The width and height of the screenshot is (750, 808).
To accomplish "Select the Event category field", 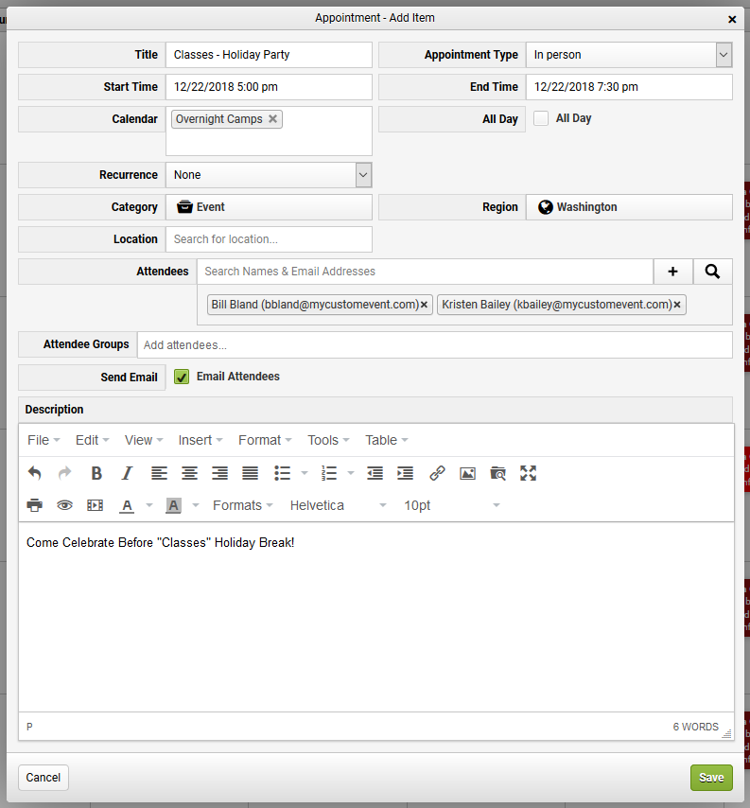I will pos(269,207).
